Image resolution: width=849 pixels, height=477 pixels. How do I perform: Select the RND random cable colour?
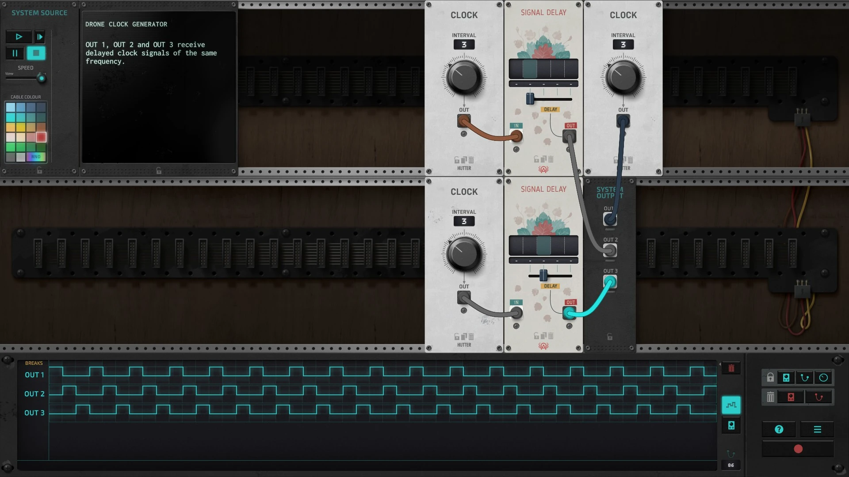[x=36, y=157]
